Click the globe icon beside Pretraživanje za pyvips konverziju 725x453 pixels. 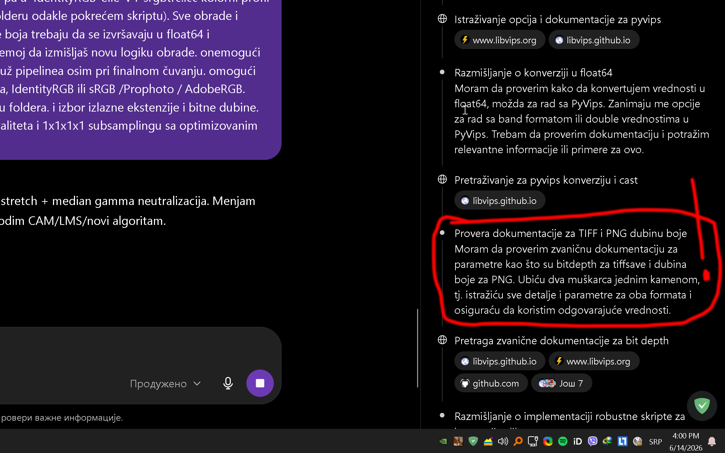442,179
